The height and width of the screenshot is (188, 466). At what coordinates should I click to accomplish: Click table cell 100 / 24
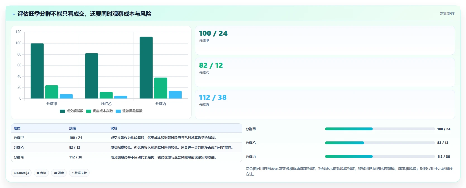(76, 138)
